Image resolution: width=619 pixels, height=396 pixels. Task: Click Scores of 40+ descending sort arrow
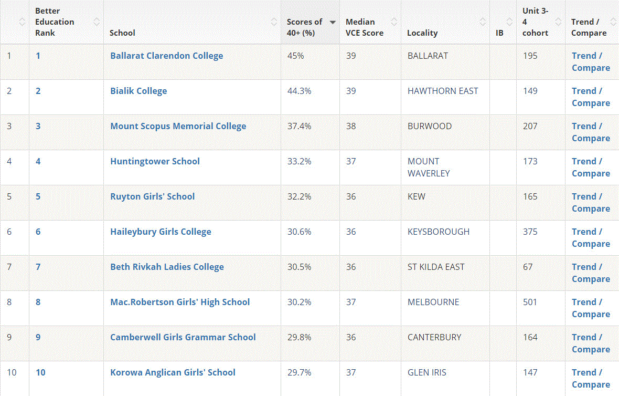[333, 22]
